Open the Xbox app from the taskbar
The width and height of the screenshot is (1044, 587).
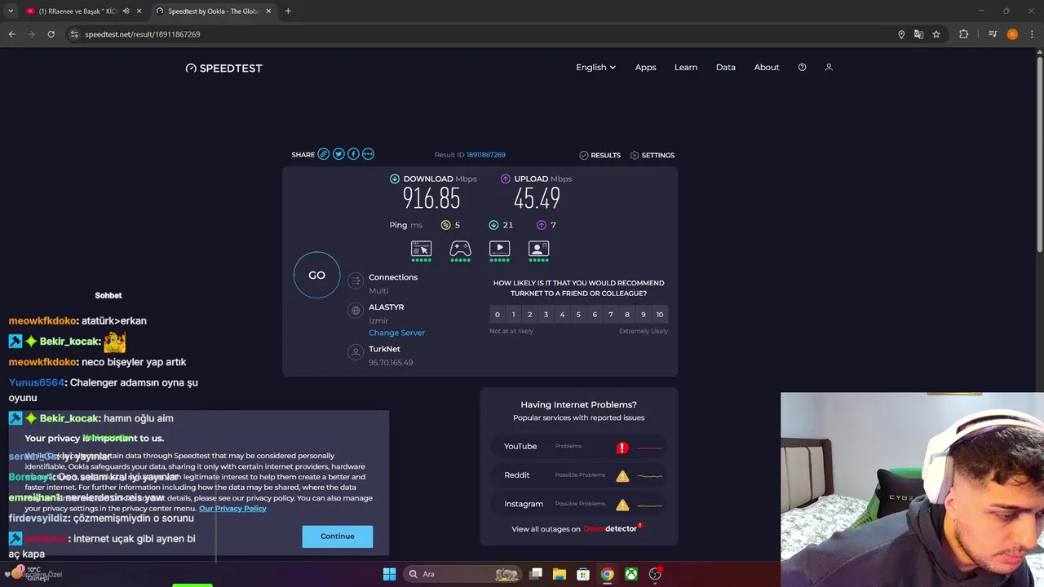click(x=631, y=574)
